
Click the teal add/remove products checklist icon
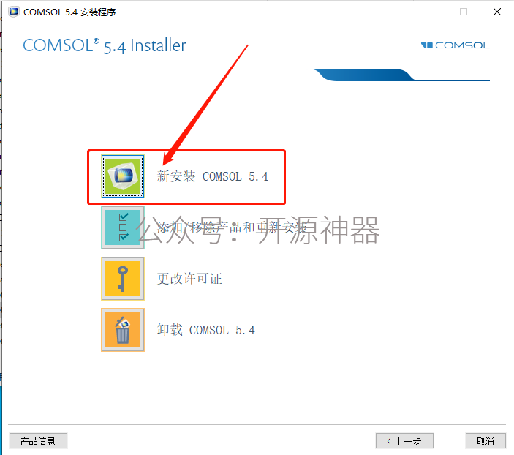123,227
